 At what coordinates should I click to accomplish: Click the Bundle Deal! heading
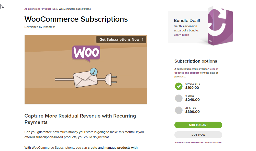pyautogui.click(x=187, y=20)
